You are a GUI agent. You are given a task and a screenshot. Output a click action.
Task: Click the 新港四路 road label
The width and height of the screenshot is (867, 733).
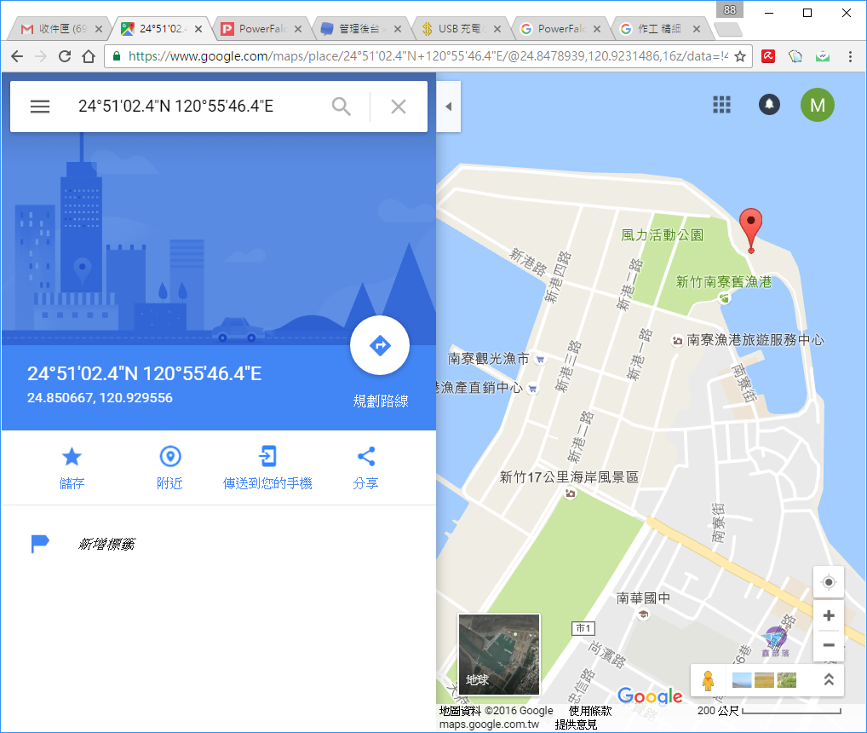click(558, 277)
